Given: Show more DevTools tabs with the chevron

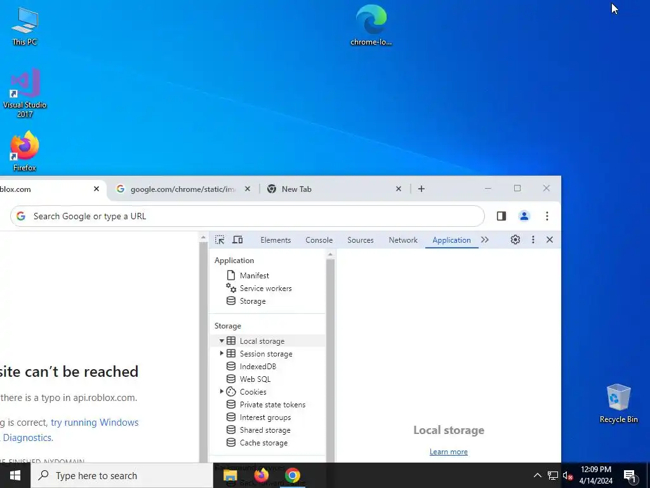Looking at the screenshot, I should click(484, 240).
